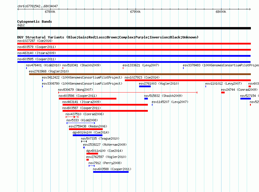
Task: Click the nsv1027287 (Coe2014) loss bar
Action: 134,44
